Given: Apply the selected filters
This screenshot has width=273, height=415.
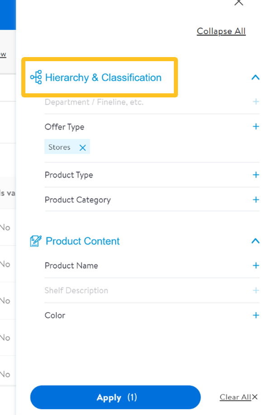Looking at the screenshot, I should [115, 397].
